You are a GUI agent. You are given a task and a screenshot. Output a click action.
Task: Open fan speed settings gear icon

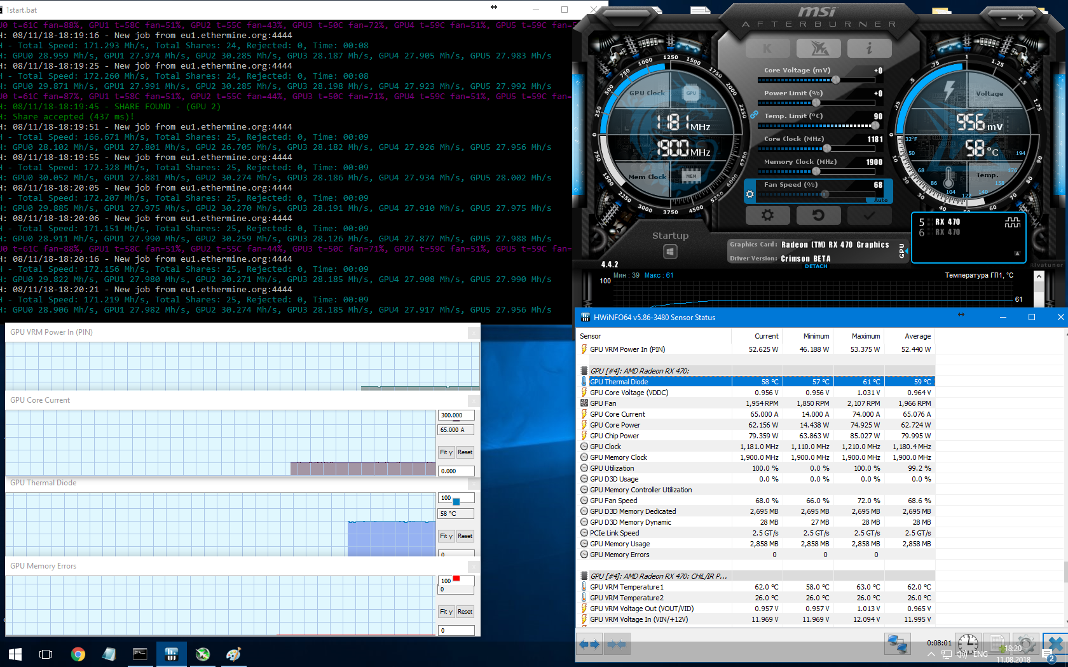[x=750, y=194]
